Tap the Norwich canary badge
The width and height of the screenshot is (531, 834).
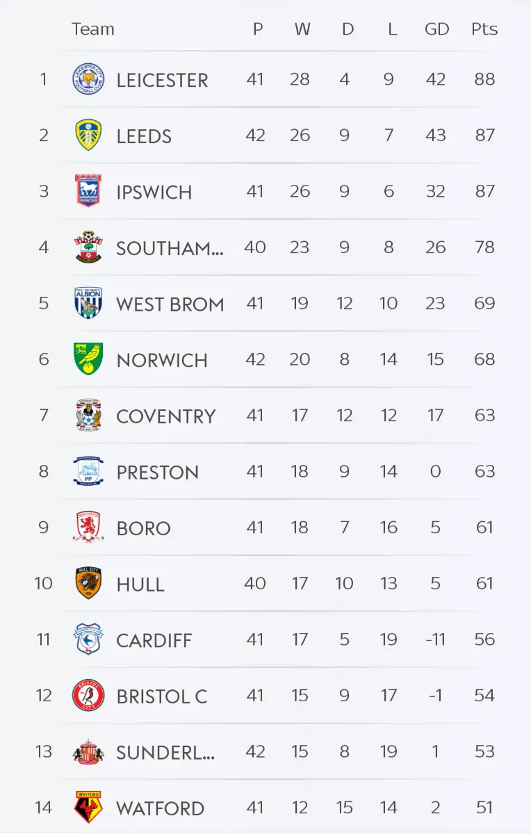[88, 359]
